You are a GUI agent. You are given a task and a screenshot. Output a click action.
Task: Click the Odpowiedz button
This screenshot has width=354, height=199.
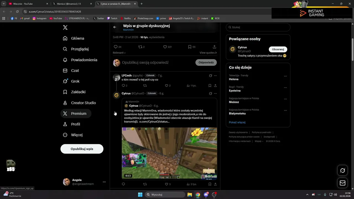(x=206, y=62)
